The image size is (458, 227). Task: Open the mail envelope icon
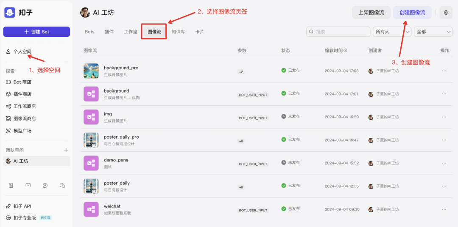[28, 185]
